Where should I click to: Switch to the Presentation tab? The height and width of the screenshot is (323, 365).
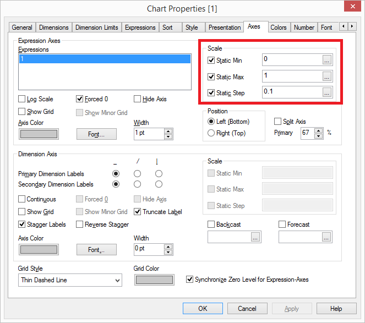point(225,28)
